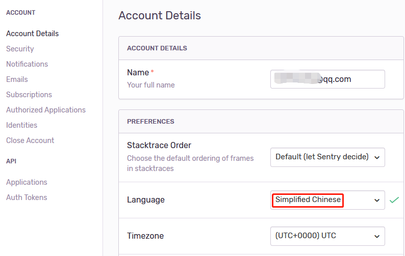Image resolution: width=405 pixels, height=256 pixels.
Task: Open Identities in the sidebar
Action: [x=22, y=125]
